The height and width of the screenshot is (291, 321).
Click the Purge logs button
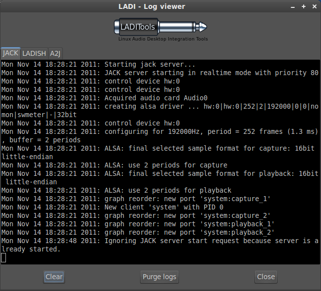(159, 277)
